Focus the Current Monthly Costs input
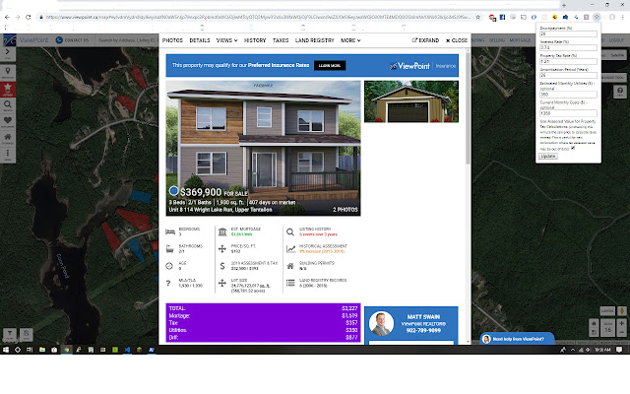The width and height of the screenshot is (630, 394). click(x=568, y=113)
